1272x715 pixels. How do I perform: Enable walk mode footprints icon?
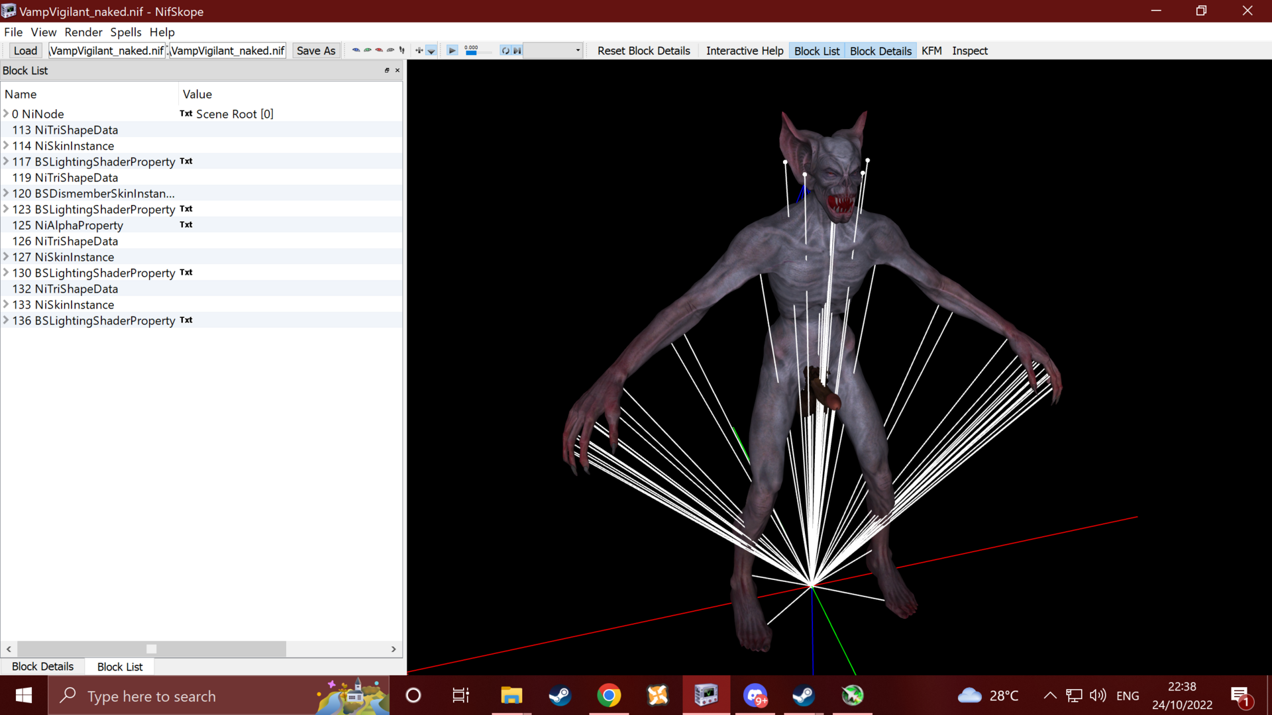coord(401,50)
